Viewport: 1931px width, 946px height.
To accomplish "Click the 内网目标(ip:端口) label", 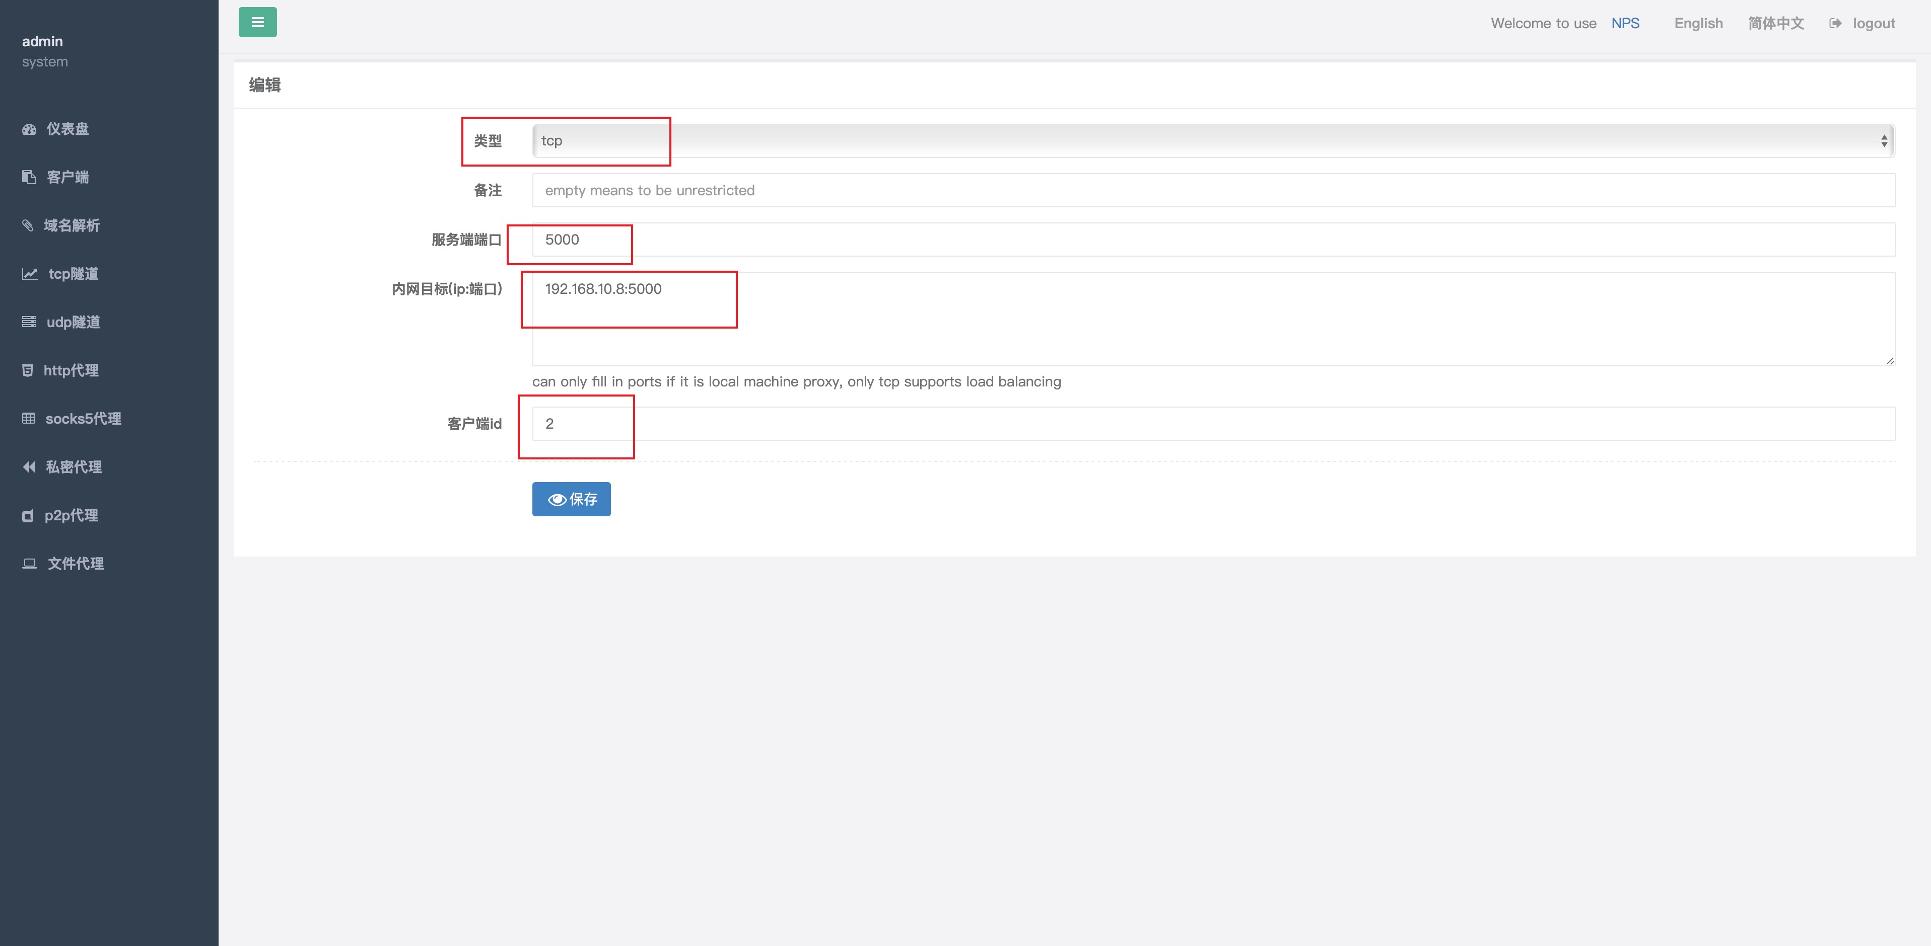I will click(447, 289).
